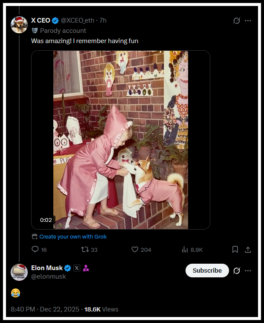The image size is (264, 323).
Task: Open X CEO profile avatar
Action: tap(19, 25)
